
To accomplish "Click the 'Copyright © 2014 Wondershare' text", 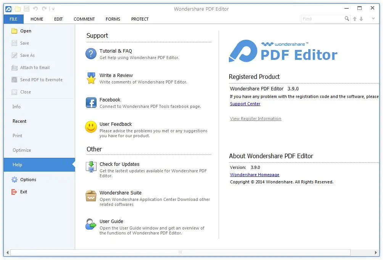I will (282, 182).
